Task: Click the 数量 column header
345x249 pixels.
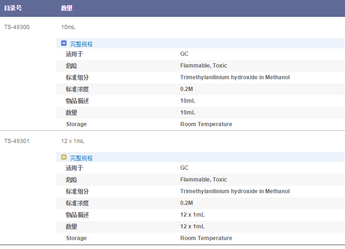Action: coord(67,8)
